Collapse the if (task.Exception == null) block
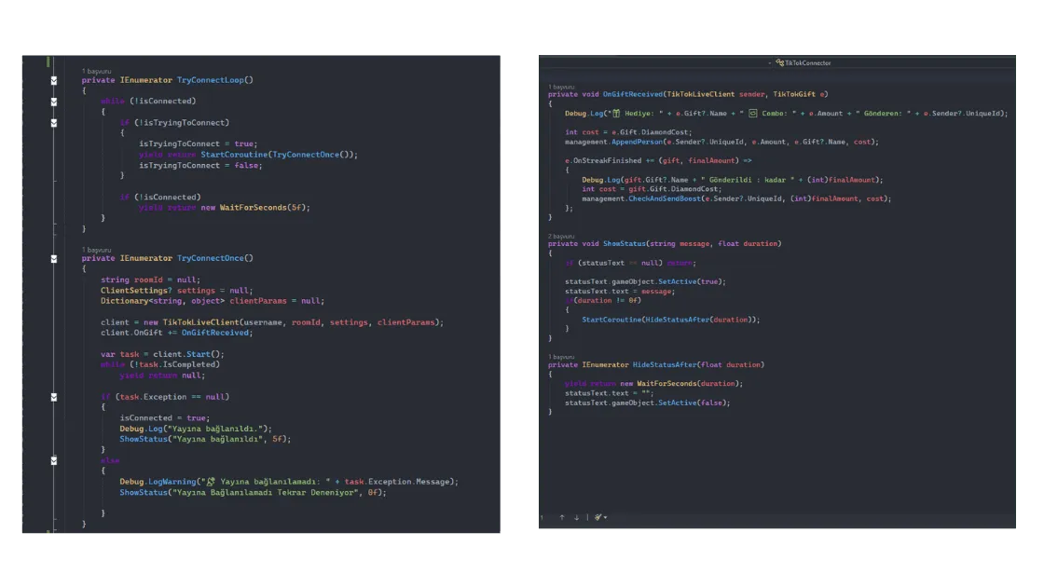1044x587 pixels. [x=54, y=397]
